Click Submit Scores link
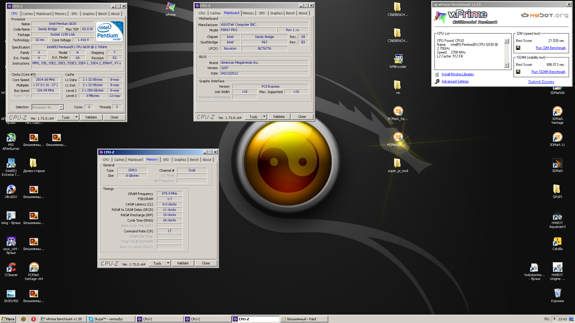 (541, 82)
